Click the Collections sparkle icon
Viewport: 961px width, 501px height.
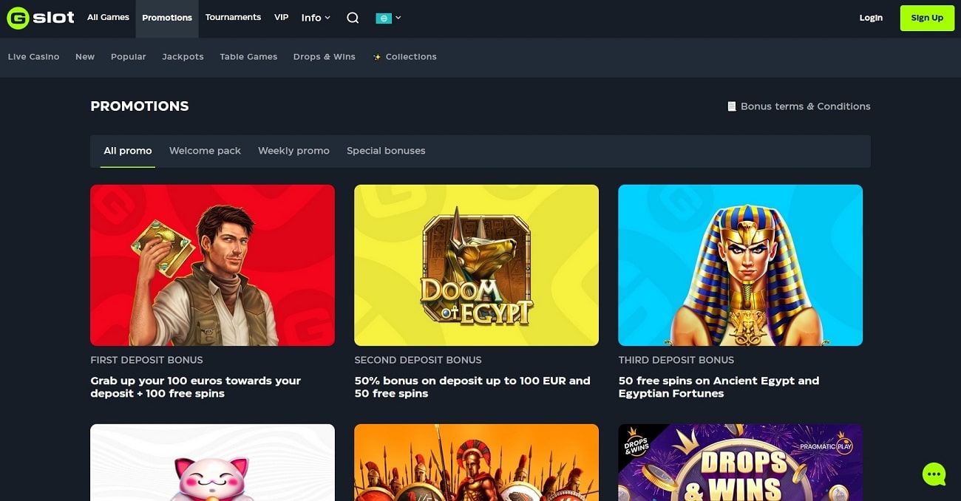pos(377,57)
